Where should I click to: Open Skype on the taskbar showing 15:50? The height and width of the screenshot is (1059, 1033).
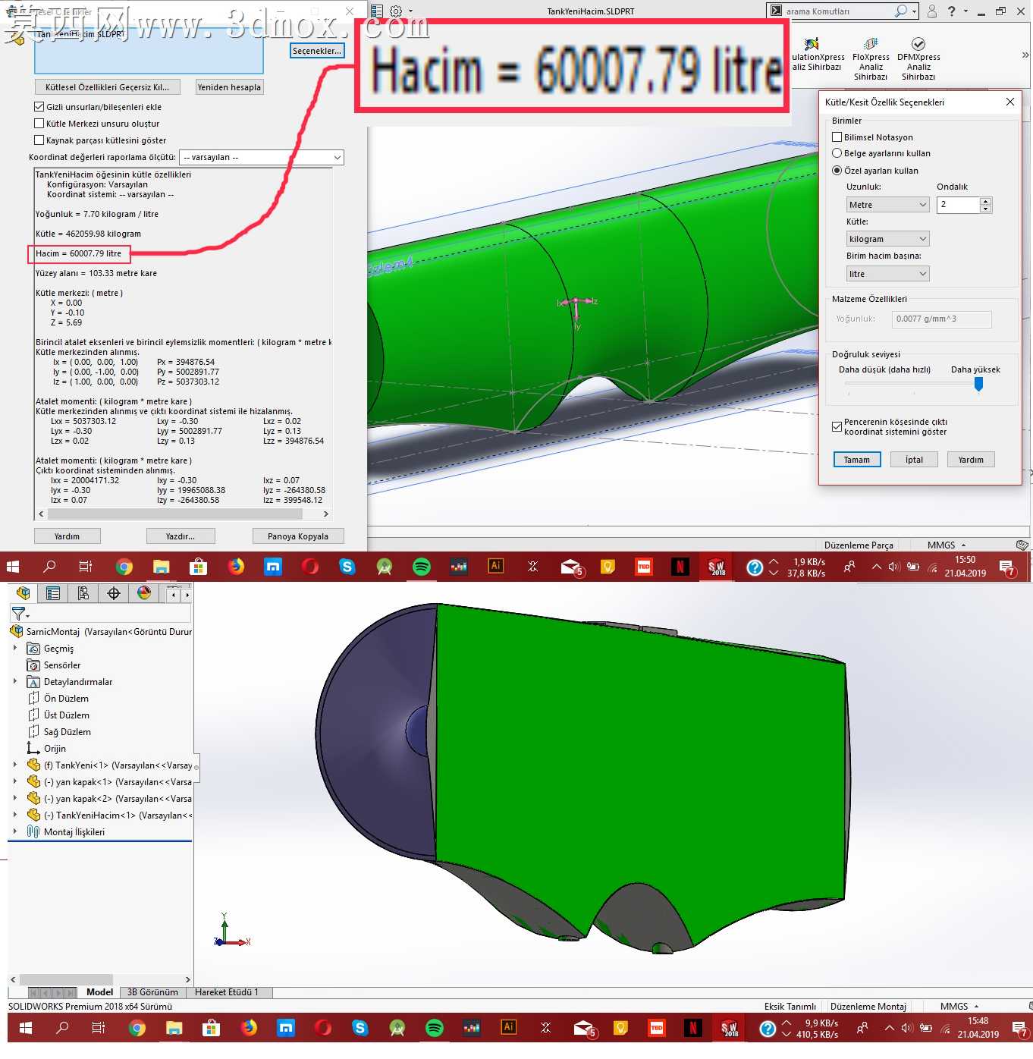click(347, 567)
